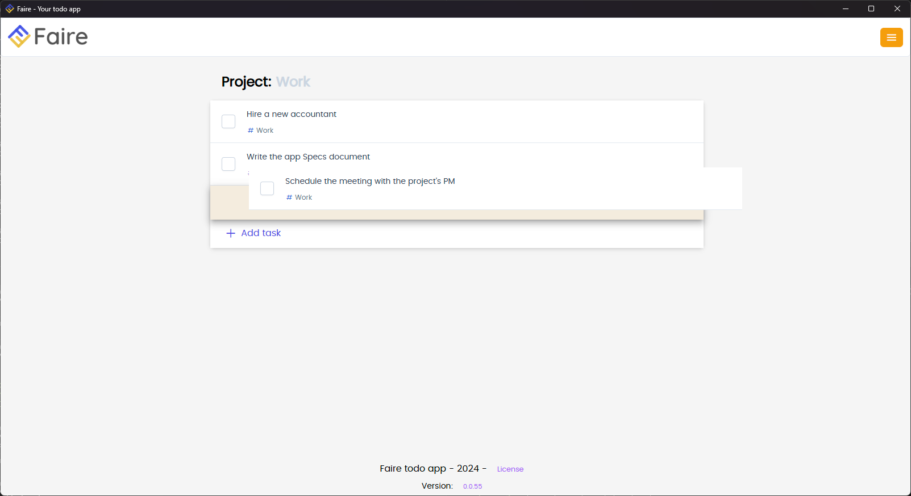Screen dimensions: 911x496
Task: Click the Work tag under 'Schedule the meeting'
Action: (x=299, y=197)
